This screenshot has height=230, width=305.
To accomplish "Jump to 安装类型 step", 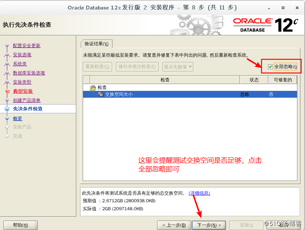I will point(22,82).
